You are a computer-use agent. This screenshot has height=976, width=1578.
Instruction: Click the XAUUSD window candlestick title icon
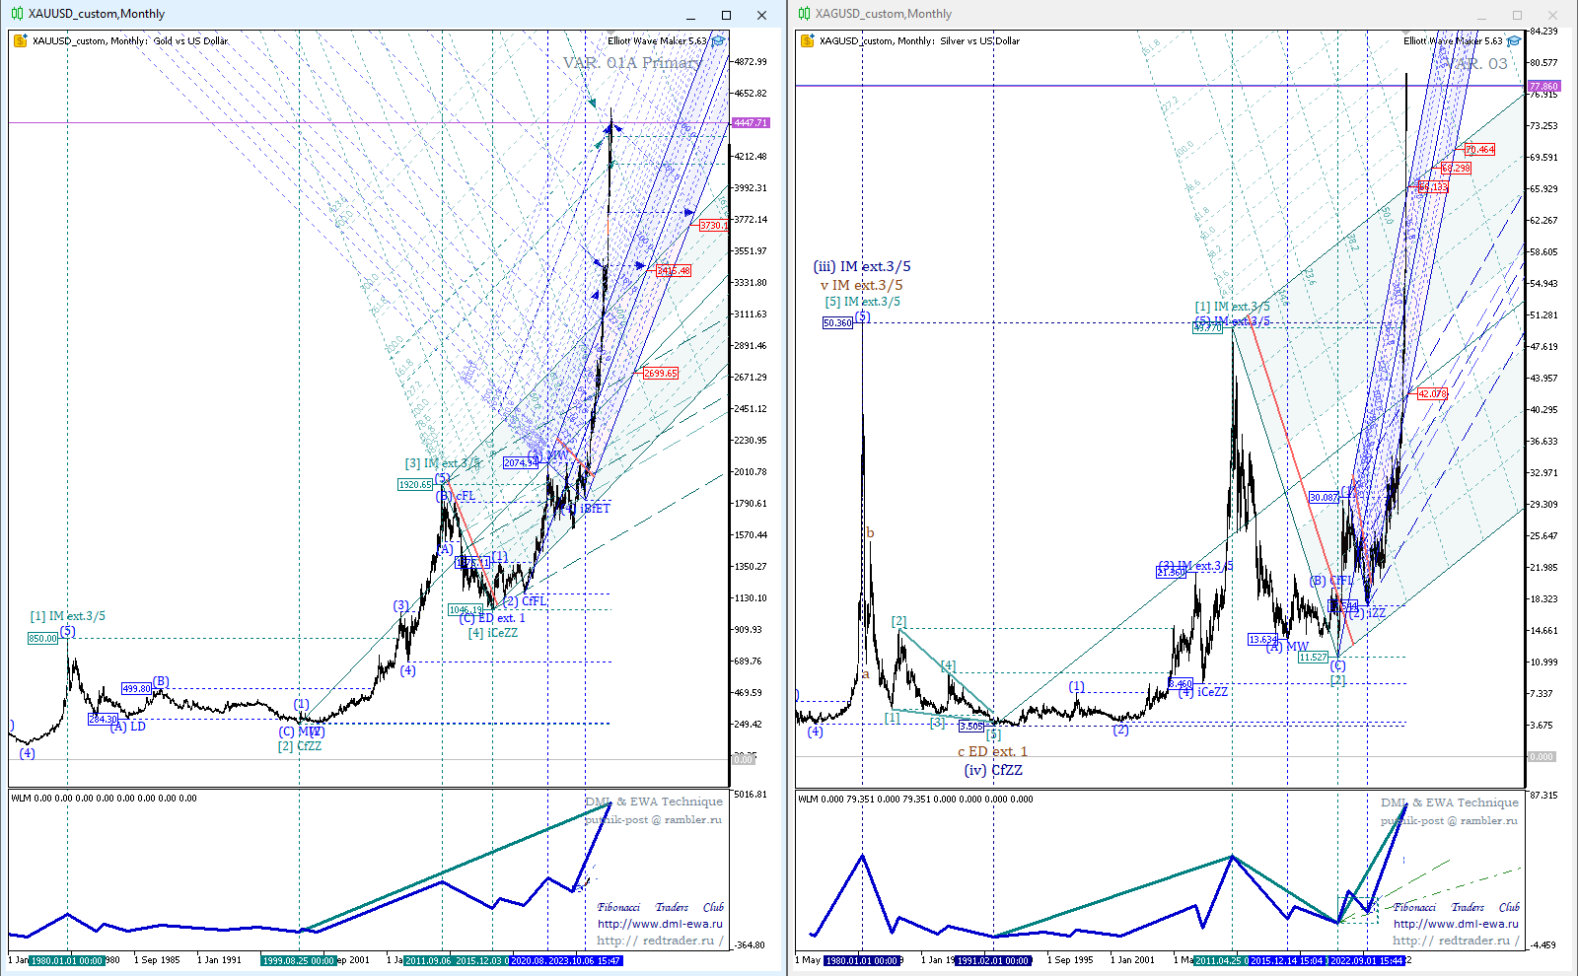pyautogui.click(x=18, y=14)
